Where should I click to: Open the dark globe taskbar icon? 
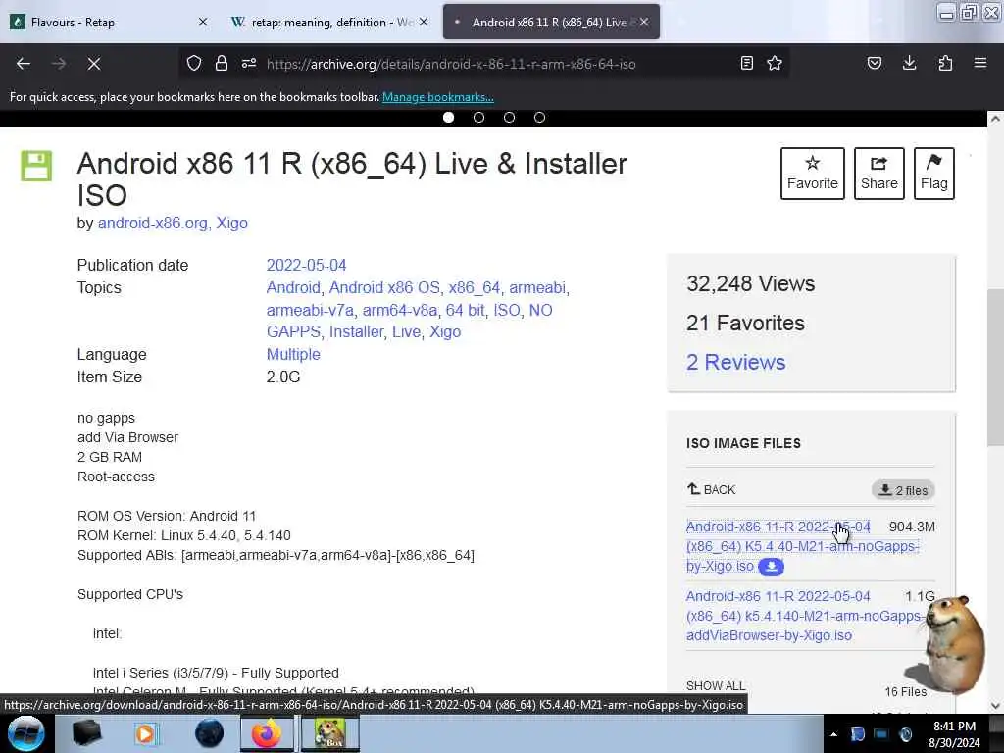pyautogui.click(x=210, y=733)
